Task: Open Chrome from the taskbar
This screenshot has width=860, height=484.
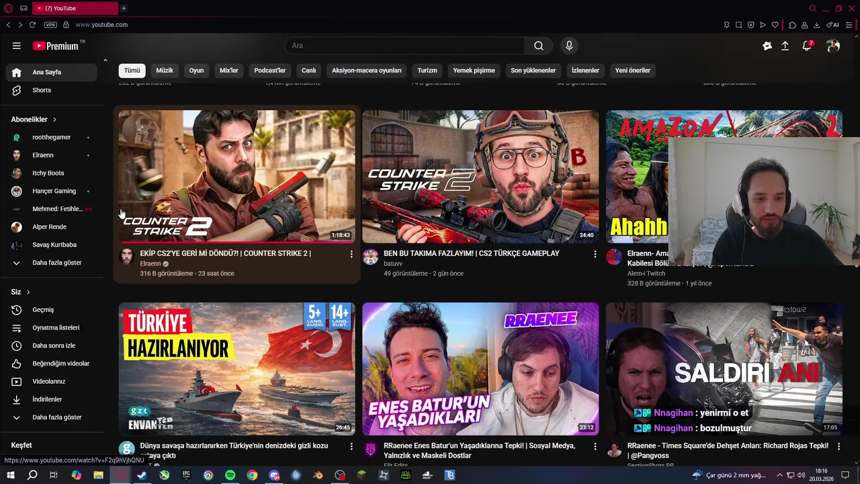Action: click(x=252, y=475)
